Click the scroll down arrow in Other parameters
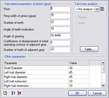109x98 pixels. tap(103, 85)
